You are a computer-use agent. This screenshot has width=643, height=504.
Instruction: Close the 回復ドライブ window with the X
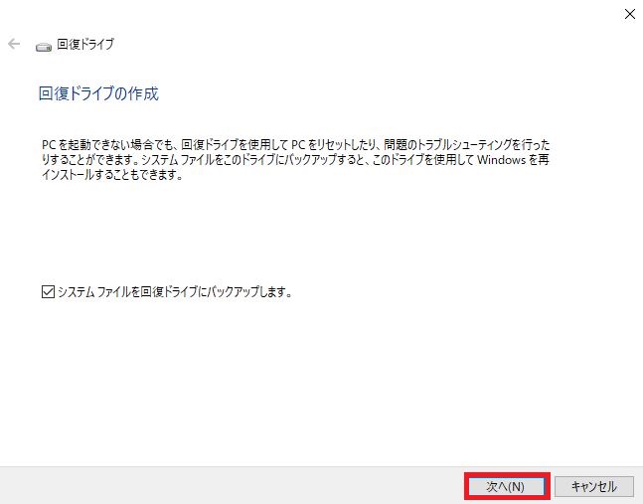630,14
